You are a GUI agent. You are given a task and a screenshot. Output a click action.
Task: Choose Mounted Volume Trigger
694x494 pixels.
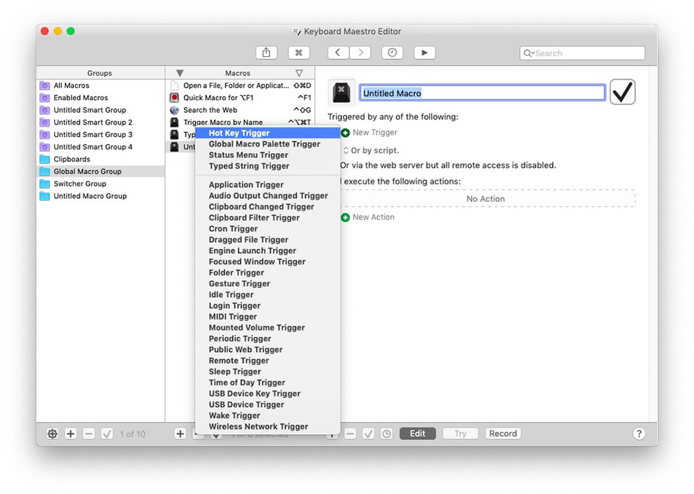pos(268,328)
